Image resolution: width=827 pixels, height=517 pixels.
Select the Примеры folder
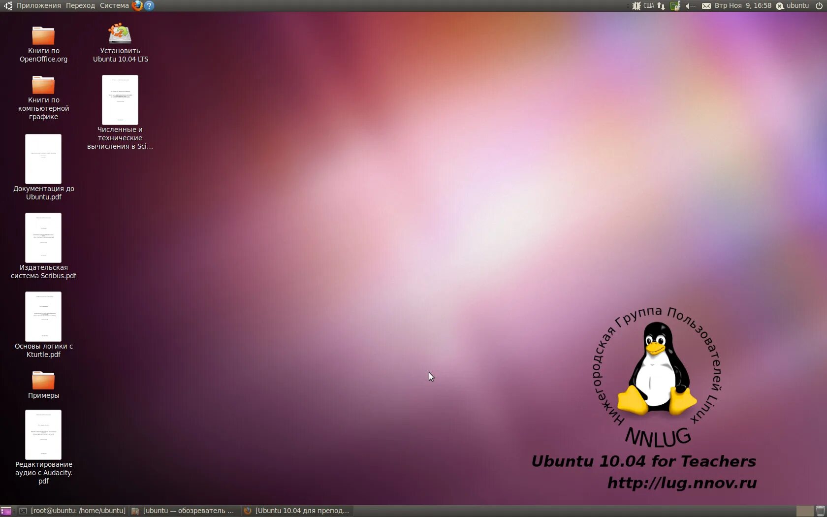tap(43, 385)
